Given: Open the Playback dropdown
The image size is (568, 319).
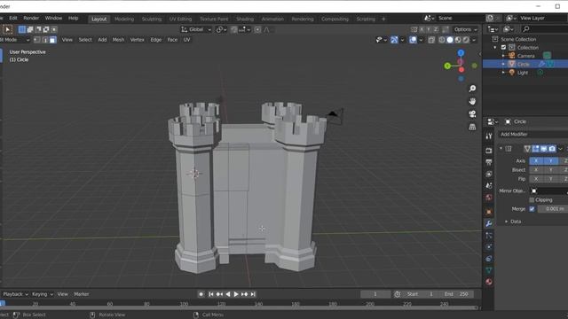Looking at the screenshot, I should click(15, 294).
